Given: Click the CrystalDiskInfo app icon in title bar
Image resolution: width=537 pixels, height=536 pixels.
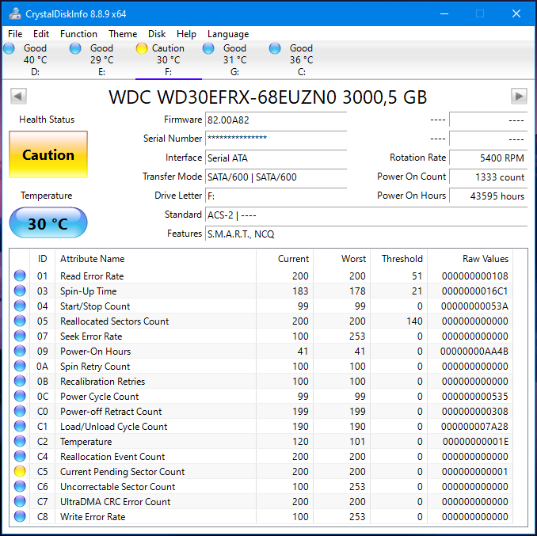Looking at the screenshot, I should (13, 13).
